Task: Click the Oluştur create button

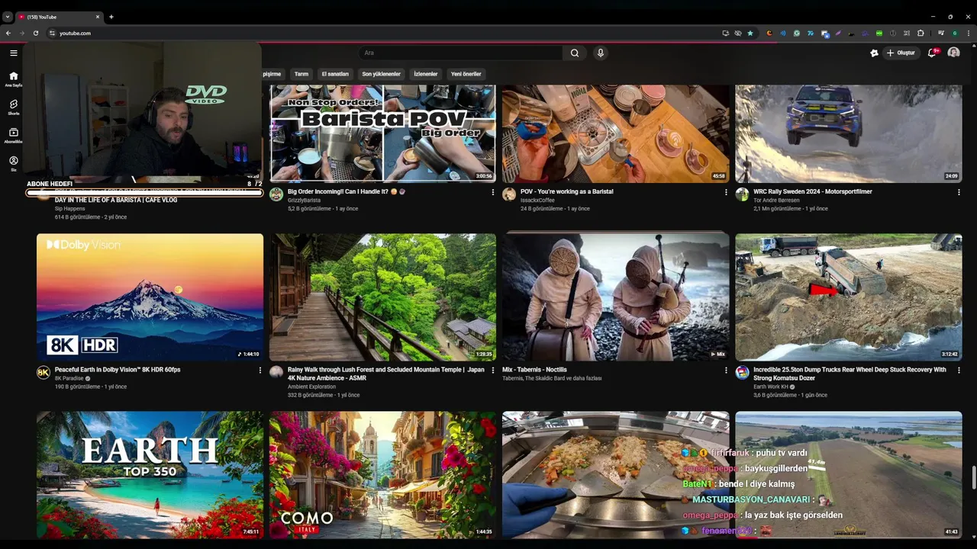Action: click(901, 53)
